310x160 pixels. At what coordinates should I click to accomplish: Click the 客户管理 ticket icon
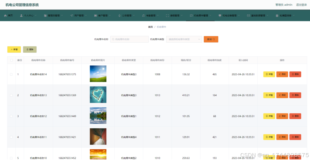95,15
